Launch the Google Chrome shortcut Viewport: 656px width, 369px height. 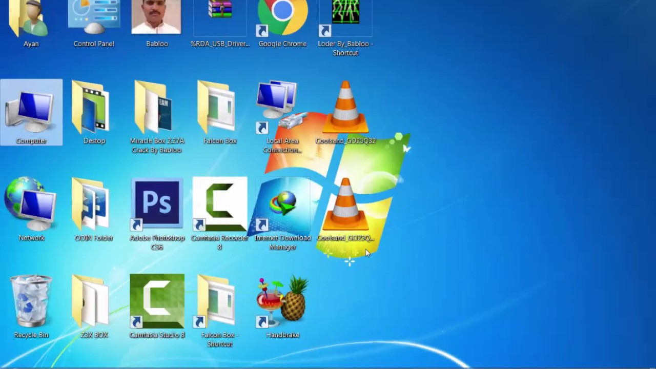coord(282,18)
